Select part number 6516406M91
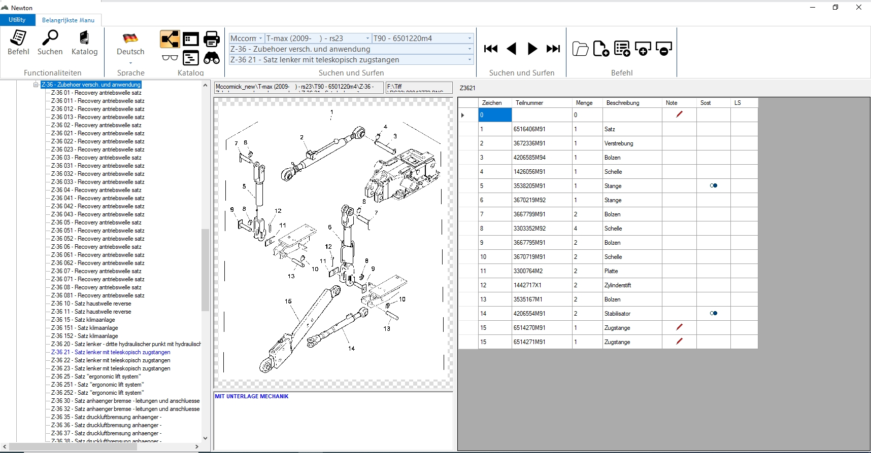The width and height of the screenshot is (871, 453). coord(542,129)
